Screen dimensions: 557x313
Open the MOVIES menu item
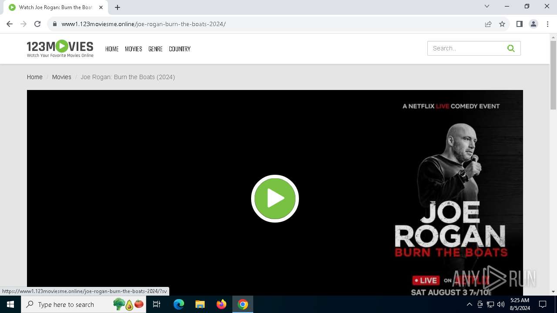coord(134,49)
